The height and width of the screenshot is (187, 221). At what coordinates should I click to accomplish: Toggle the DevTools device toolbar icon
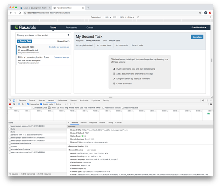13,100
